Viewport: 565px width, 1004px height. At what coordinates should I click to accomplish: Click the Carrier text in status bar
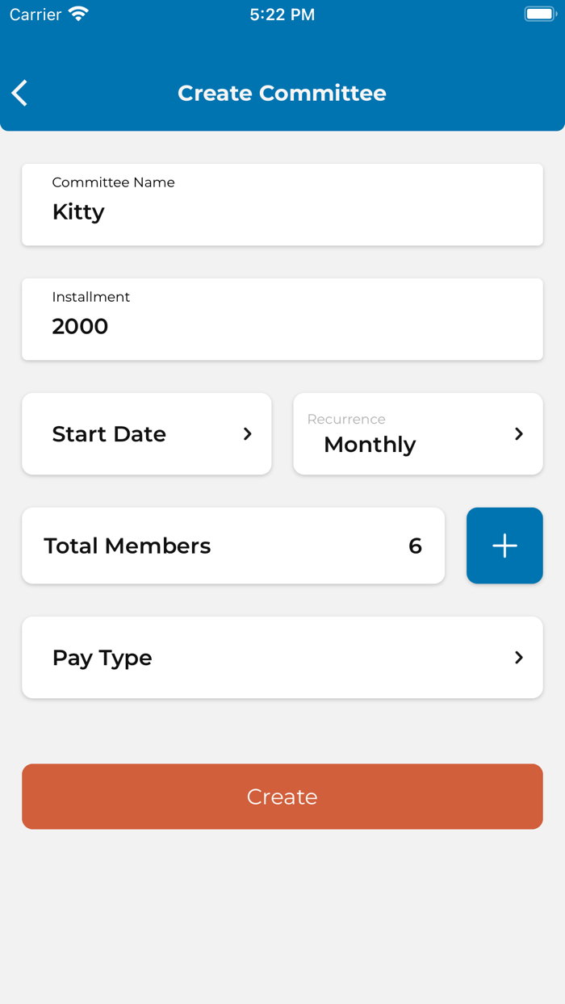[x=36, y=15]
